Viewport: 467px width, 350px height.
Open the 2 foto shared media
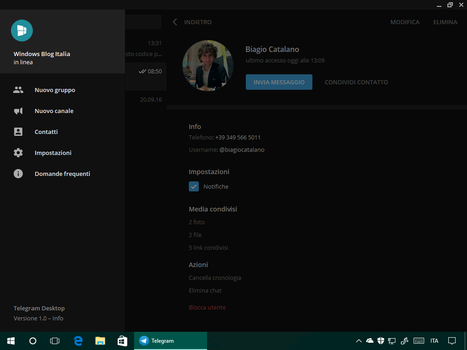197,222
